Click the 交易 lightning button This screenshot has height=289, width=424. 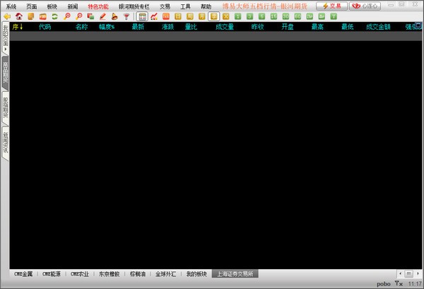point(332,6)
